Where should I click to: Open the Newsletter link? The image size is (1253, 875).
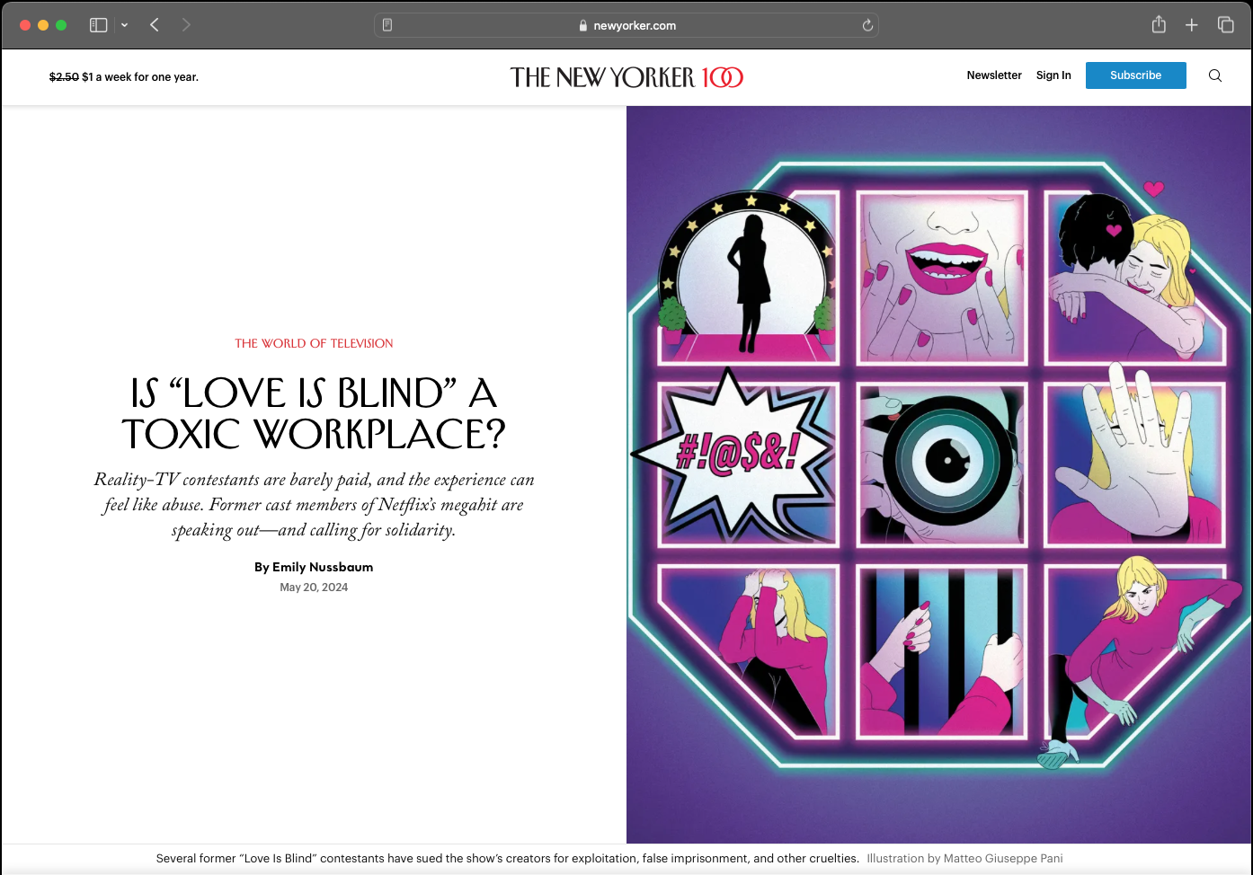[x=994, y=75]
